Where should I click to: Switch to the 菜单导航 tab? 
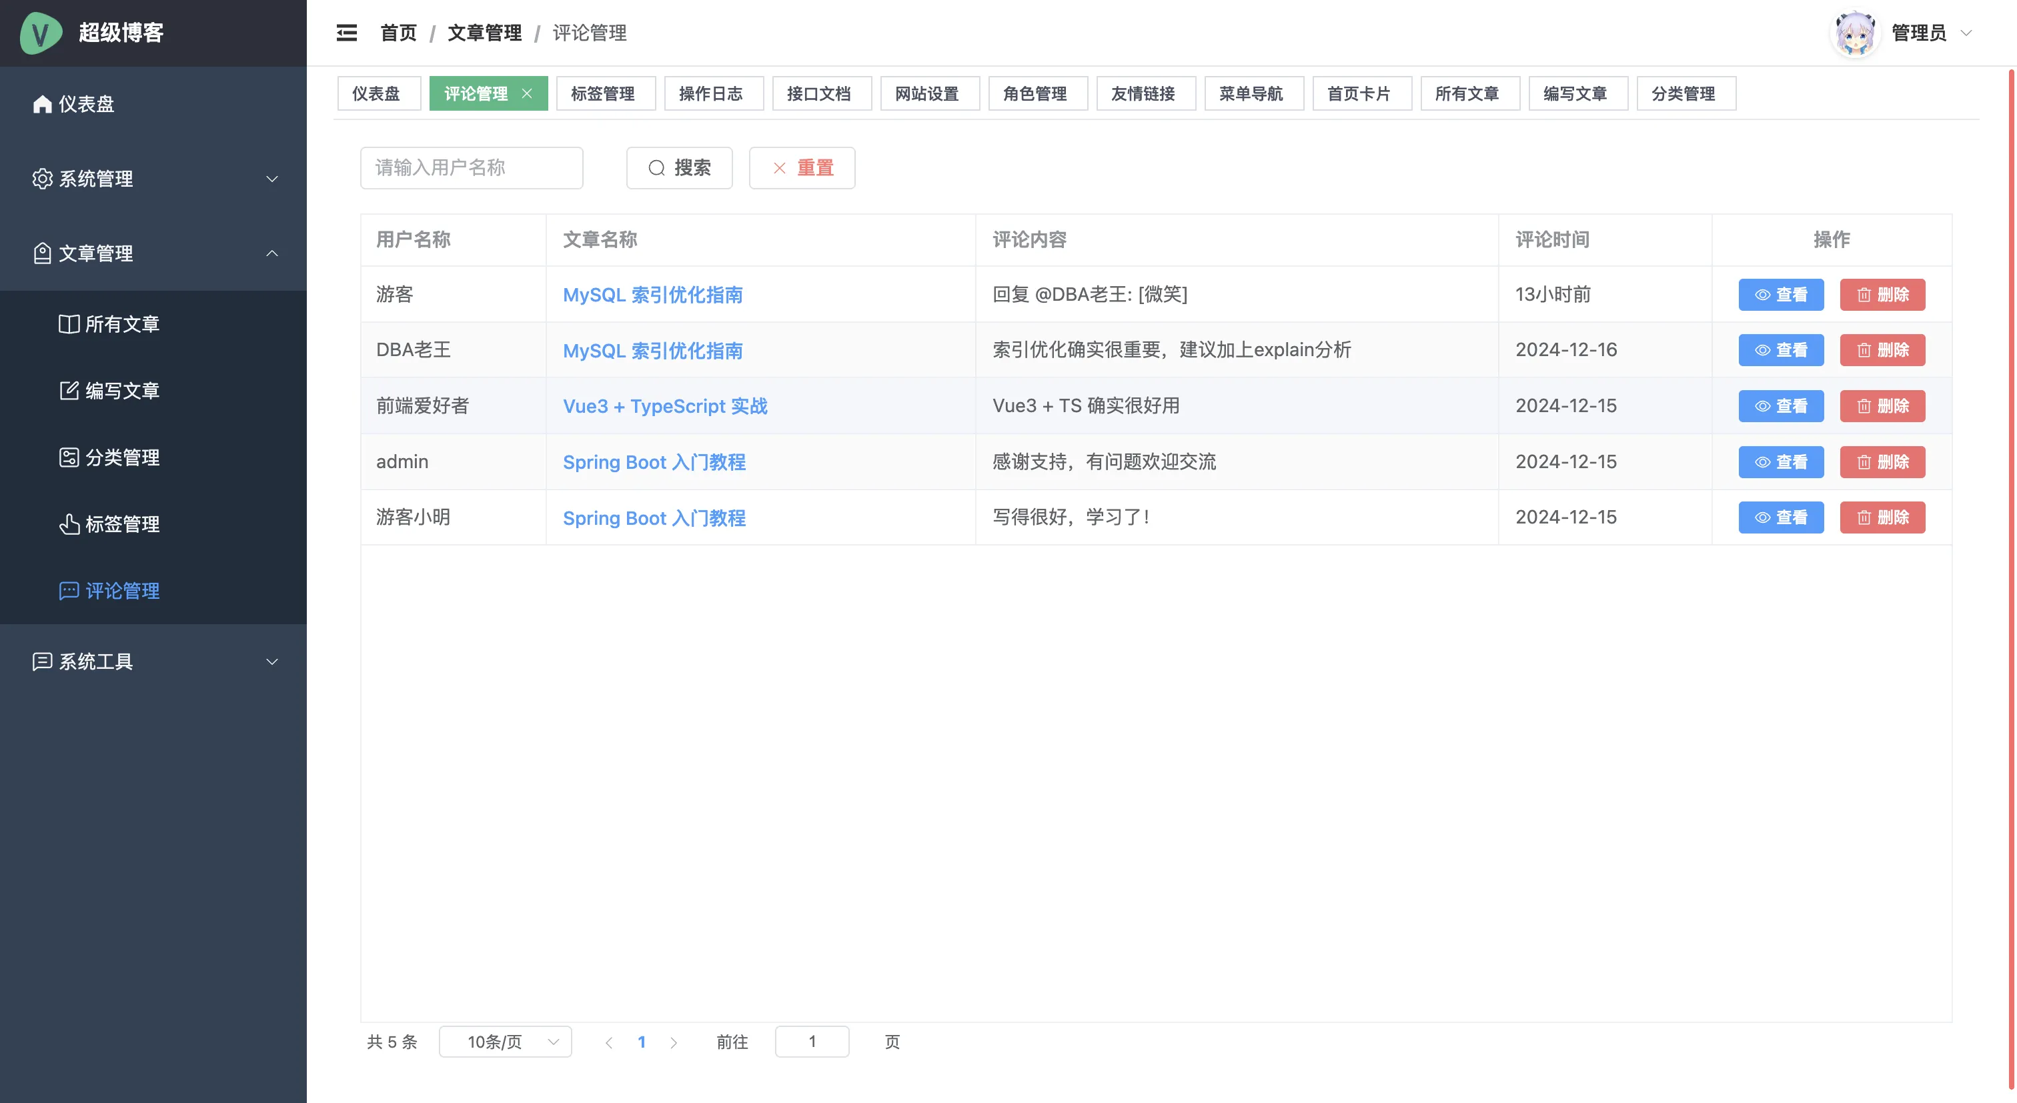point(1255,93)
